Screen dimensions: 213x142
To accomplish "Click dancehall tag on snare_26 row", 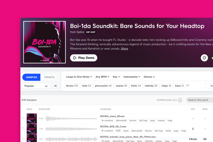I will [x=121, y=120].
